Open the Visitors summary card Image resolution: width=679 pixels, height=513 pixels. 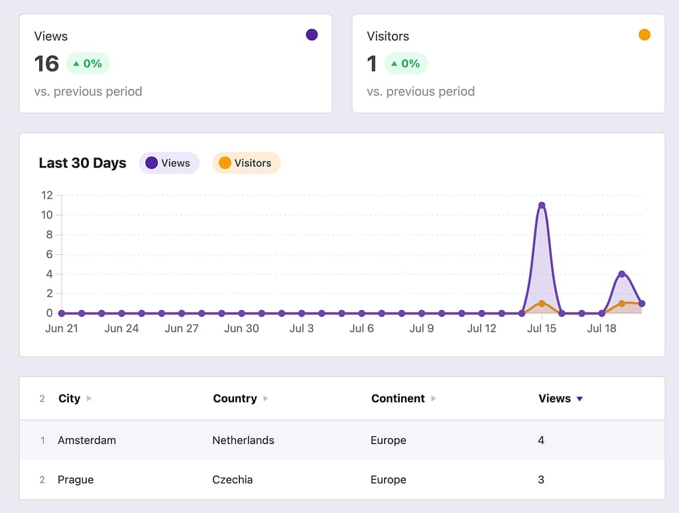pyautogui.click(x=508, y=64)
